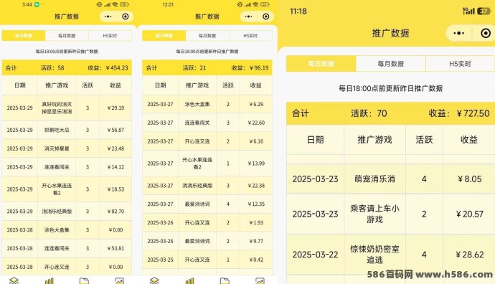Tap the ¥13.99 earnings cell
Viewport: 495px width, 284px height.
pyautogui.click(x=256, y=164)
